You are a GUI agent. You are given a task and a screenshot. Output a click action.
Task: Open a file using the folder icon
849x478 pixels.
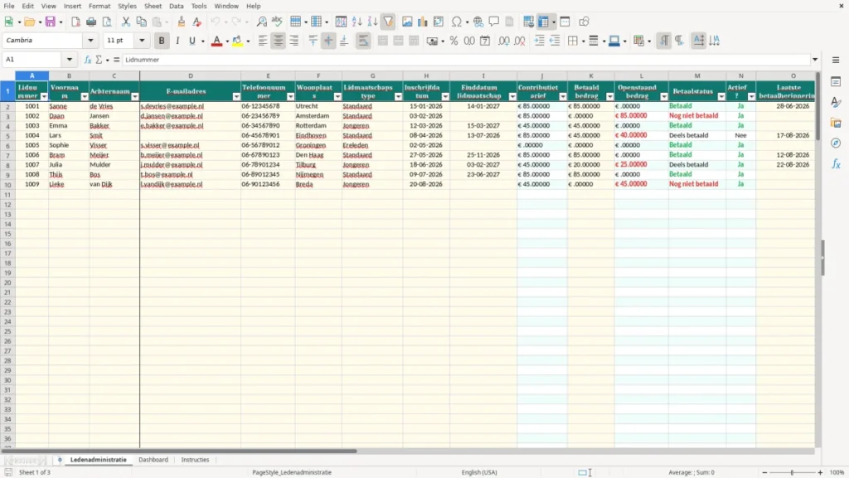click(29, 22)
